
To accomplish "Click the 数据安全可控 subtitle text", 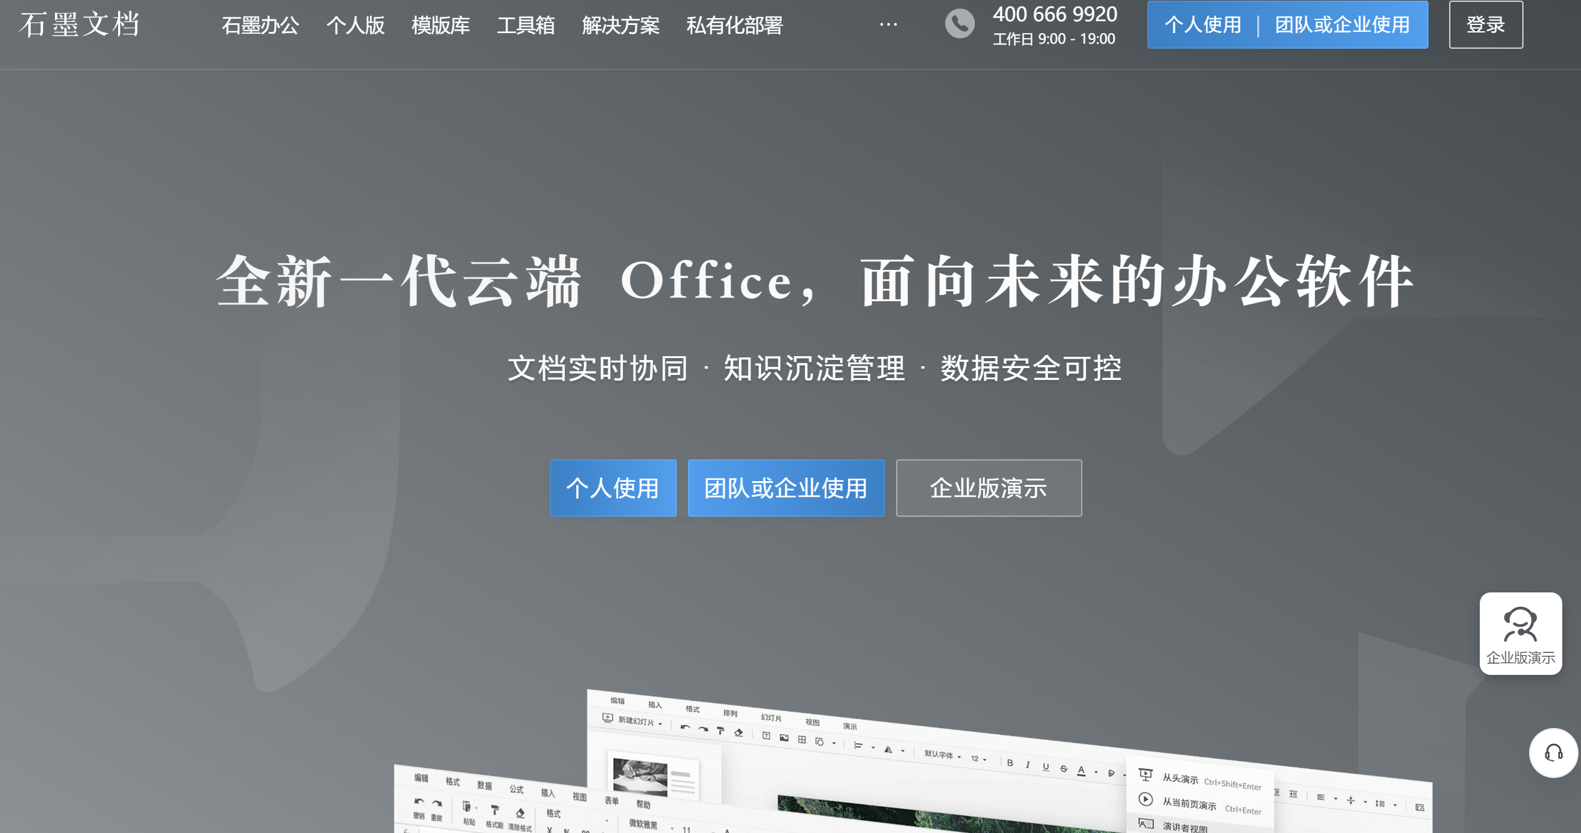I will 1031,368.
